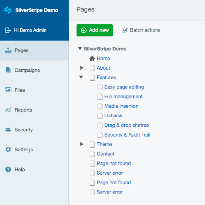This screenshot has width=205, height=205.
Task: Click the logout icon beside Hi Demo Admin
Action: [x=8, y=30]
